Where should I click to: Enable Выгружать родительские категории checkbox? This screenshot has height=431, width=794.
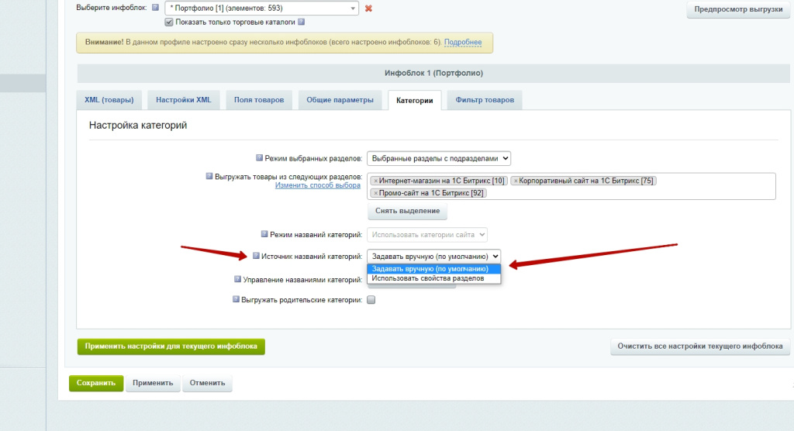point(371,300)
